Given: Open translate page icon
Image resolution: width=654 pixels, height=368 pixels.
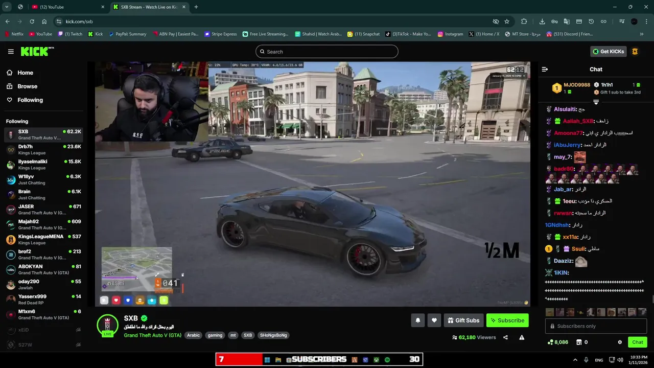Looking at the screenshot, I should pos(567,21).
